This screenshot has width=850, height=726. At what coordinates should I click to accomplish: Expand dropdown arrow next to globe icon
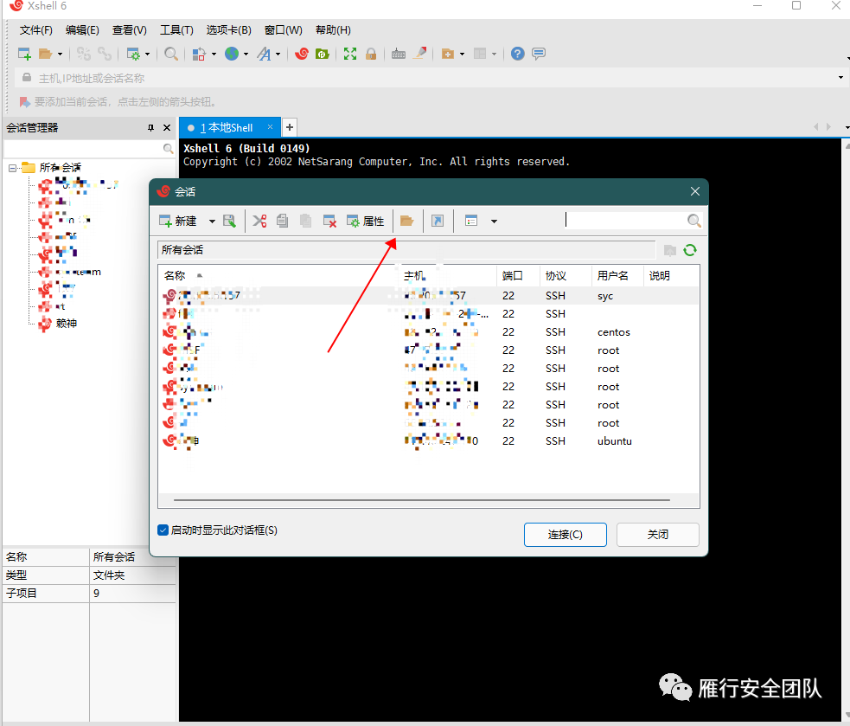[x=246, y=55]
